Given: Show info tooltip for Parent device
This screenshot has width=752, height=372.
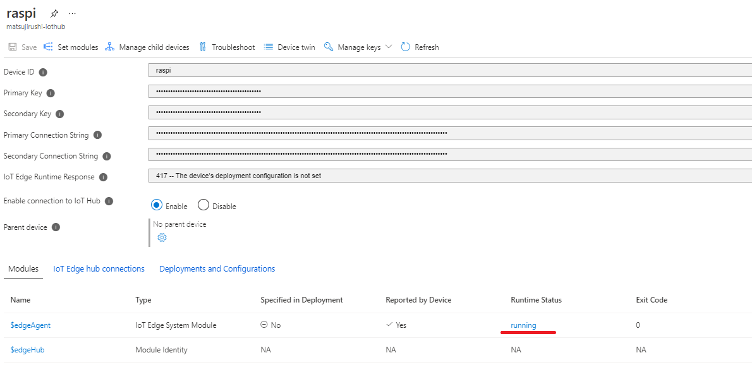Looking at the screenshot, I should tap(56, 227).
